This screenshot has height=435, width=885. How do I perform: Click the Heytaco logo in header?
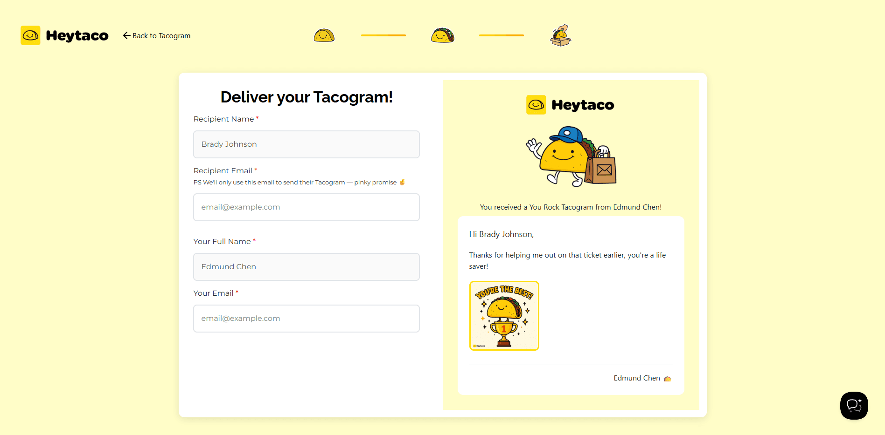(64, 35)
